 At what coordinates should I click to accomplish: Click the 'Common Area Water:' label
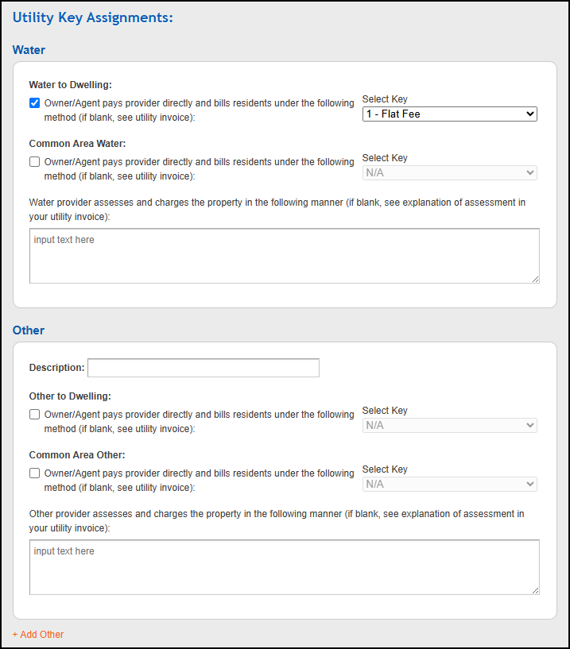click(x=77, y=144)
